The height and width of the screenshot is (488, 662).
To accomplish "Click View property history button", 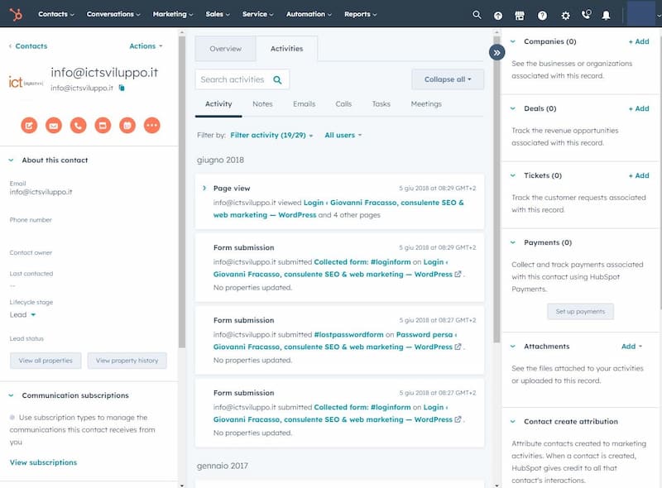I will [x=127, y=361].
